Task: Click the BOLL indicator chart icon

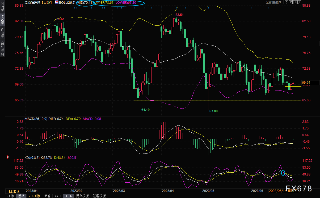Action: [57, 2]
